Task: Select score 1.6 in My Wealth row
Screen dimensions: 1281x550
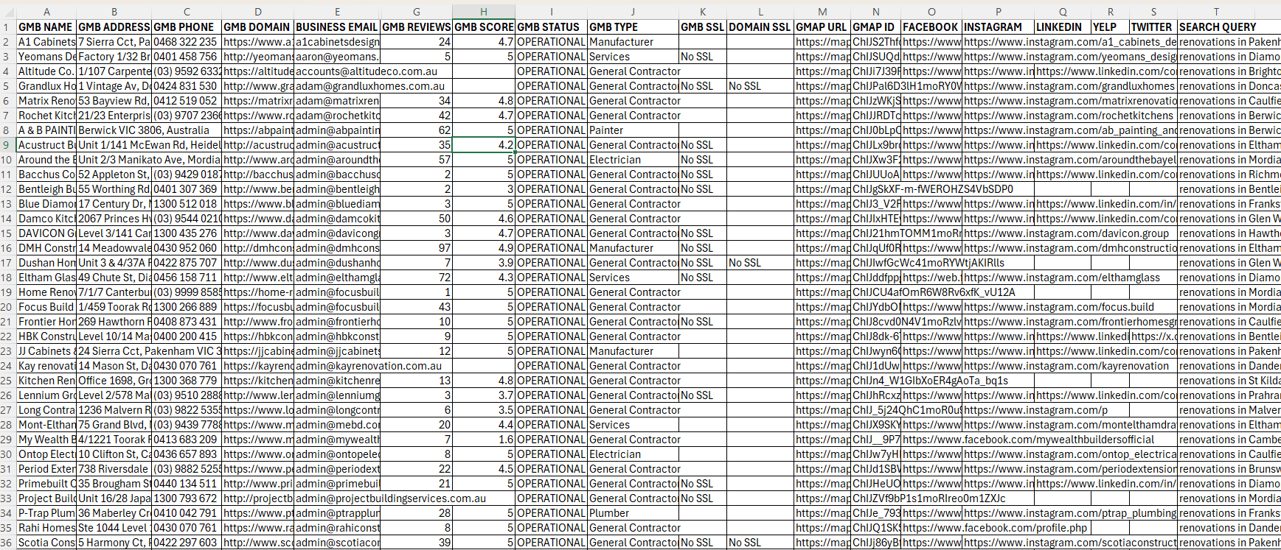Action: click(483, 440)
